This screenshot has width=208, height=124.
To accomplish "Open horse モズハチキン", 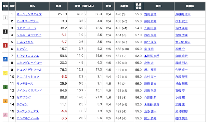I will pos(25,42).
